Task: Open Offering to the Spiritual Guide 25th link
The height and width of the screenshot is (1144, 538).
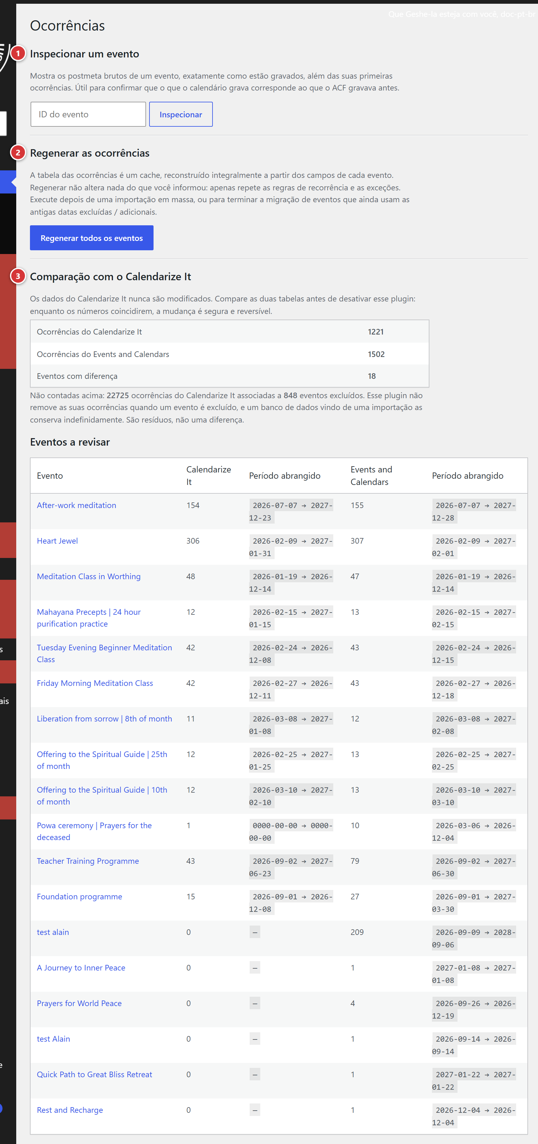Action: pyautogui.click(x=102, y=760)
